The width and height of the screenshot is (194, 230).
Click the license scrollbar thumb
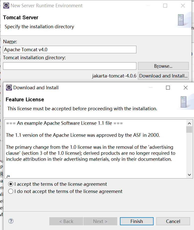pyautogui.click(x=189, y=129)
